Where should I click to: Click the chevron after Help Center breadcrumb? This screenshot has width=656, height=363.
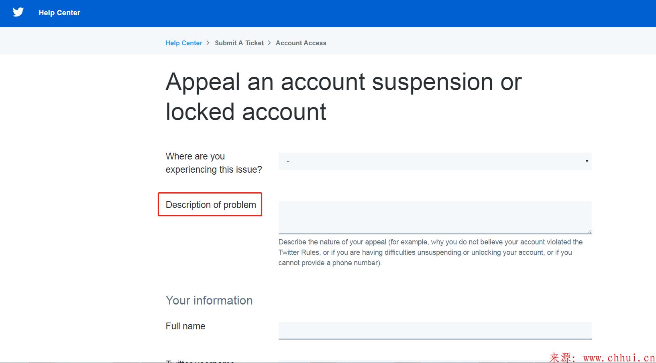[x=208, y=42]
